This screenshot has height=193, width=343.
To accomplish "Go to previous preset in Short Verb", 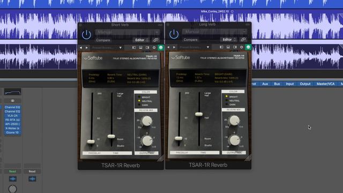I will coord(81,48).
